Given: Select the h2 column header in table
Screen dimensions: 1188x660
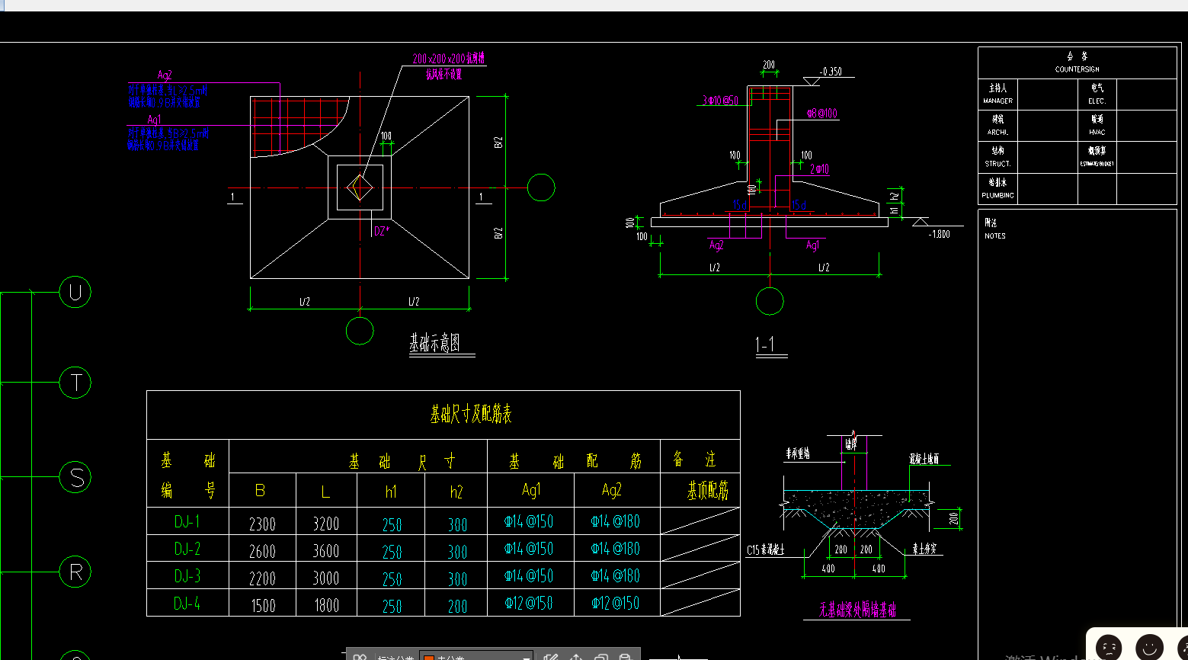Looking at the screenshot, I should 456,492.
